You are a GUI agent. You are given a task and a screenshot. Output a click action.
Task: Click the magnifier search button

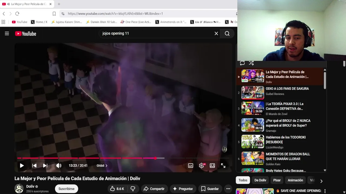coord(227,33)
